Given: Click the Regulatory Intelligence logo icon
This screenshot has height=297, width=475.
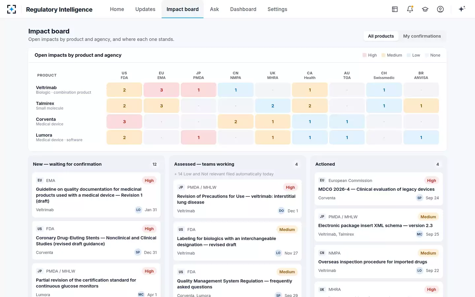Looking at the screenshot, I should click(x=12, y=9).
